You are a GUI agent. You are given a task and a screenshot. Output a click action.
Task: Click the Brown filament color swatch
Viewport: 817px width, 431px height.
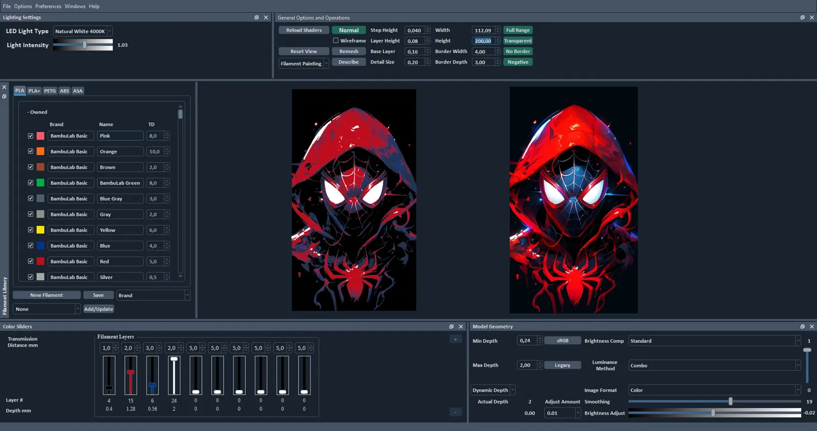[40, 167]
